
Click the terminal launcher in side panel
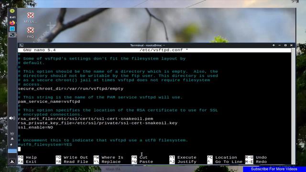(12, 35)
